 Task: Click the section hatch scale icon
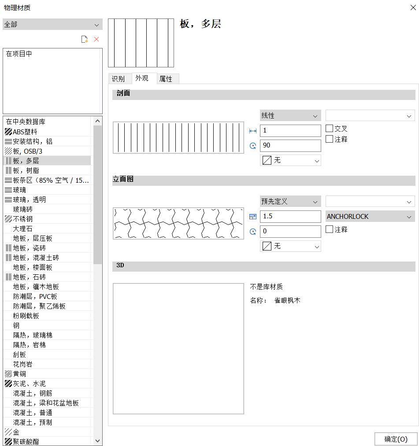tap(253, 131)
